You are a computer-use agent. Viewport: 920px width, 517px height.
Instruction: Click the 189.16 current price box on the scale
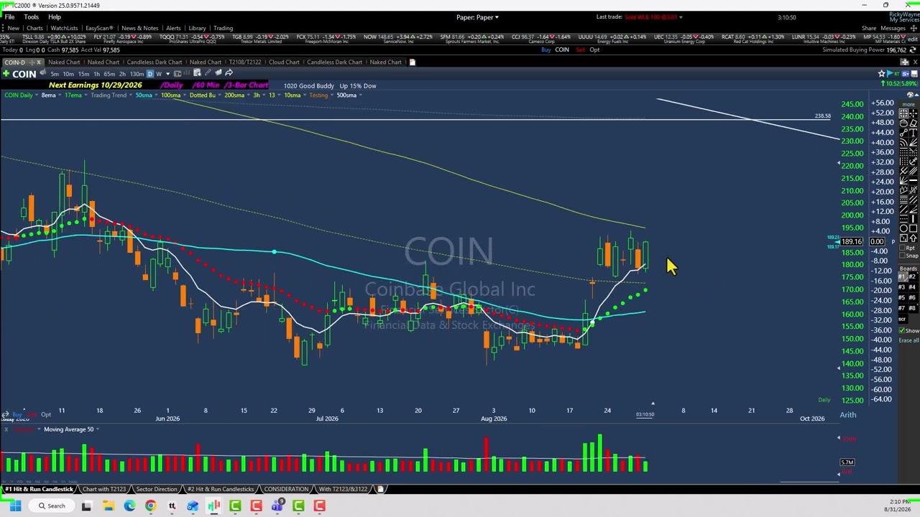click(x=852, y=242)
